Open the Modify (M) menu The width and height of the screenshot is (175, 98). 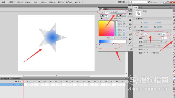point(28,2)
